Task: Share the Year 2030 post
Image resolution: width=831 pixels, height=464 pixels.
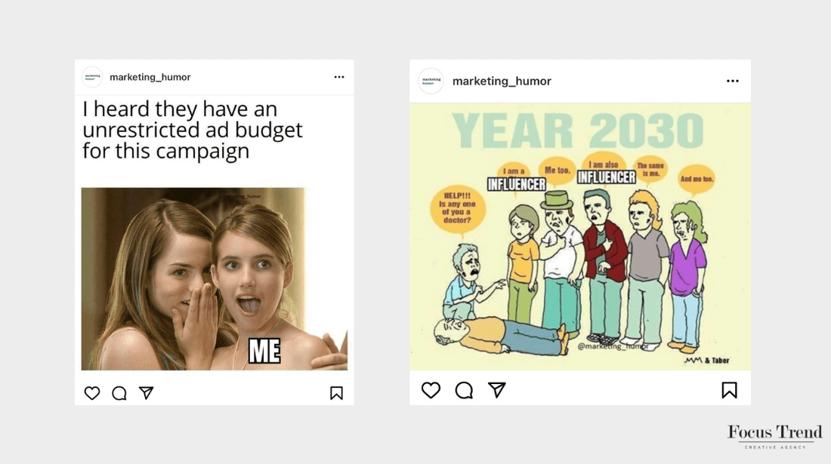Action: (x=496, y=390)
